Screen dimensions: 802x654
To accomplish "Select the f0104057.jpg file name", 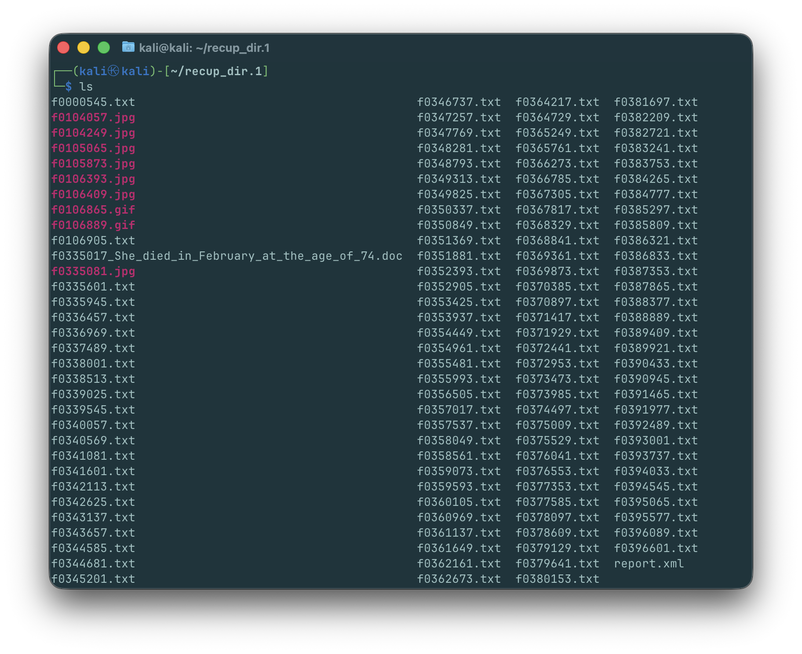I will [93, 117].
